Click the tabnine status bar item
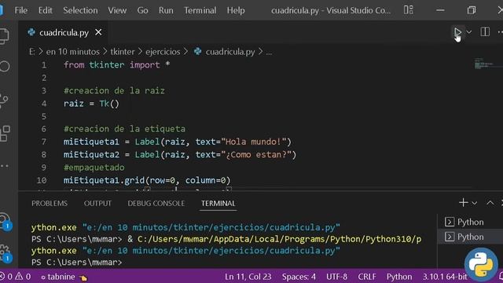Viewport: 503px width, 283px height. click(64, 277)
